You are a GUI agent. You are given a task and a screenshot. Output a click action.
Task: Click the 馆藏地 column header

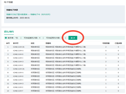click(x=48, y=43)
